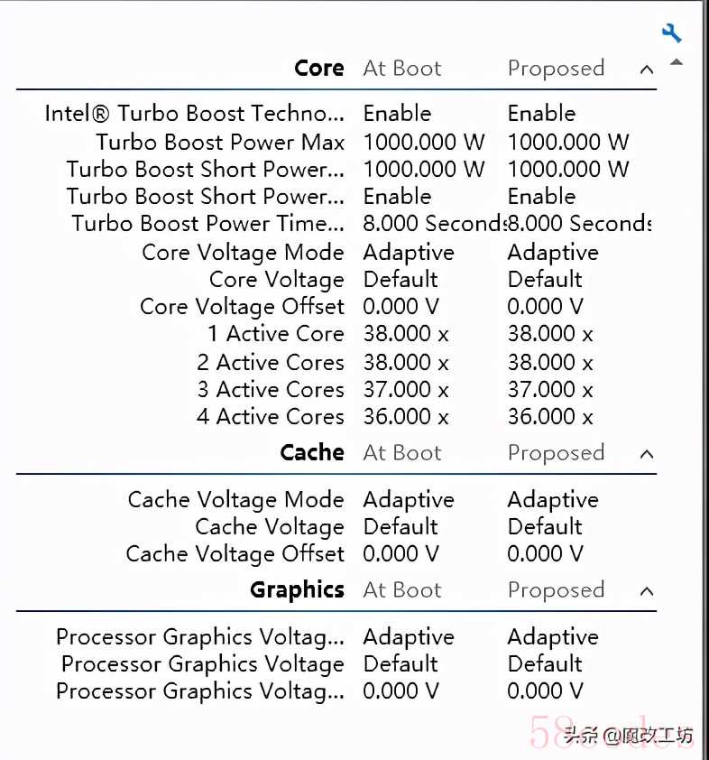Screen dimensions: 709x760
Task: Toggle proposed Turbo Boost Short Power Enable
Action: coord(541,196)
